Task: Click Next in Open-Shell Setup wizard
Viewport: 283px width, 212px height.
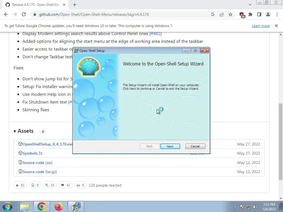Action: (170, 146)
